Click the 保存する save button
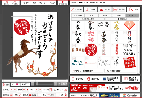The width and height of the screenshot is (142, 98). (77, 79)
